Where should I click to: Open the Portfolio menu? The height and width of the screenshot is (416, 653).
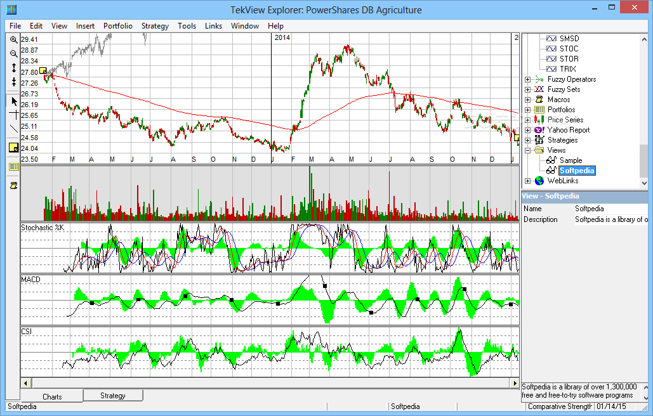click(118, 26)
